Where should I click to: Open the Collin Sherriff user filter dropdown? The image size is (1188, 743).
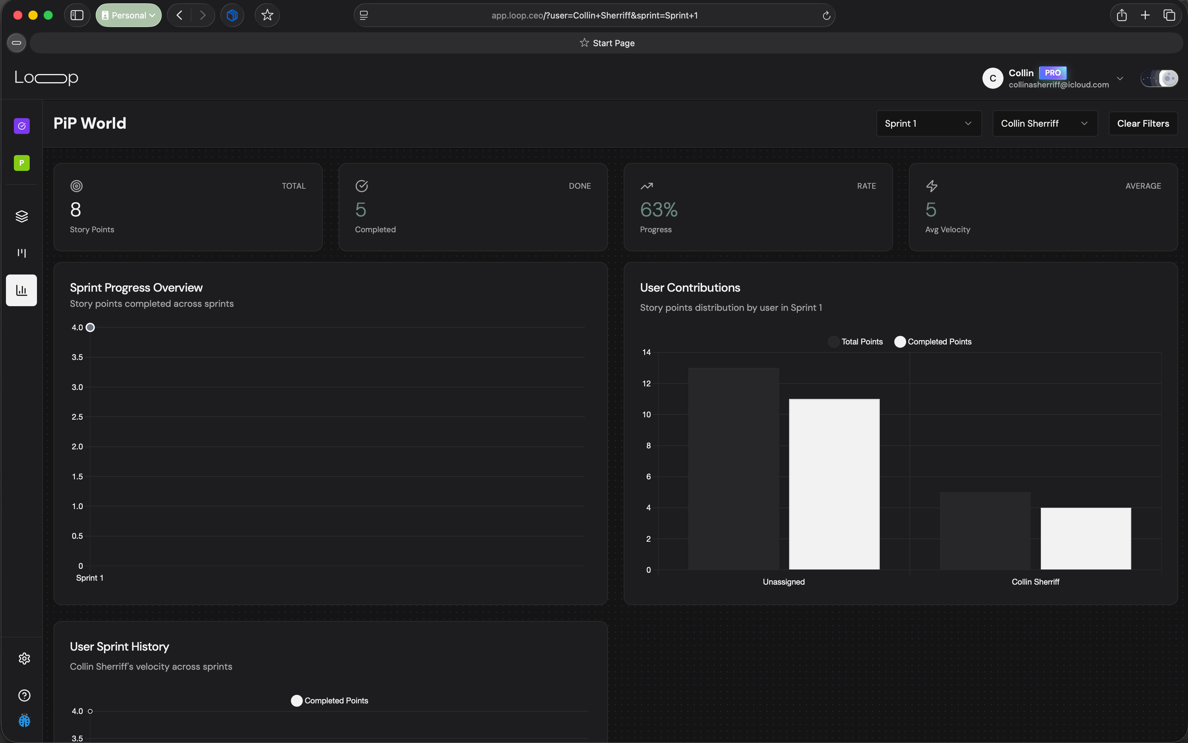tap(1044, 123)
